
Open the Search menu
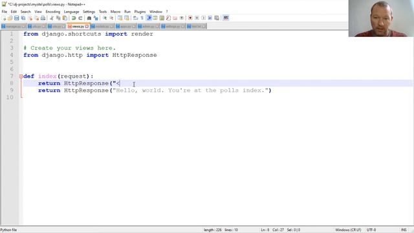(x=26, y=12)
